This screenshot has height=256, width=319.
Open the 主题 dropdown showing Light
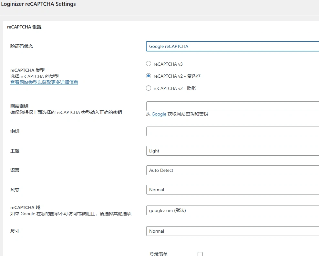[x=232, y=151]
